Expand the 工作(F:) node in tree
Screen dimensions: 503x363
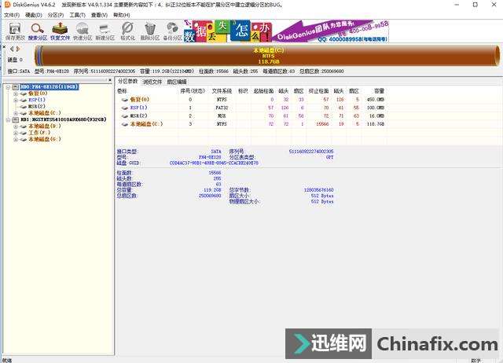16,133
